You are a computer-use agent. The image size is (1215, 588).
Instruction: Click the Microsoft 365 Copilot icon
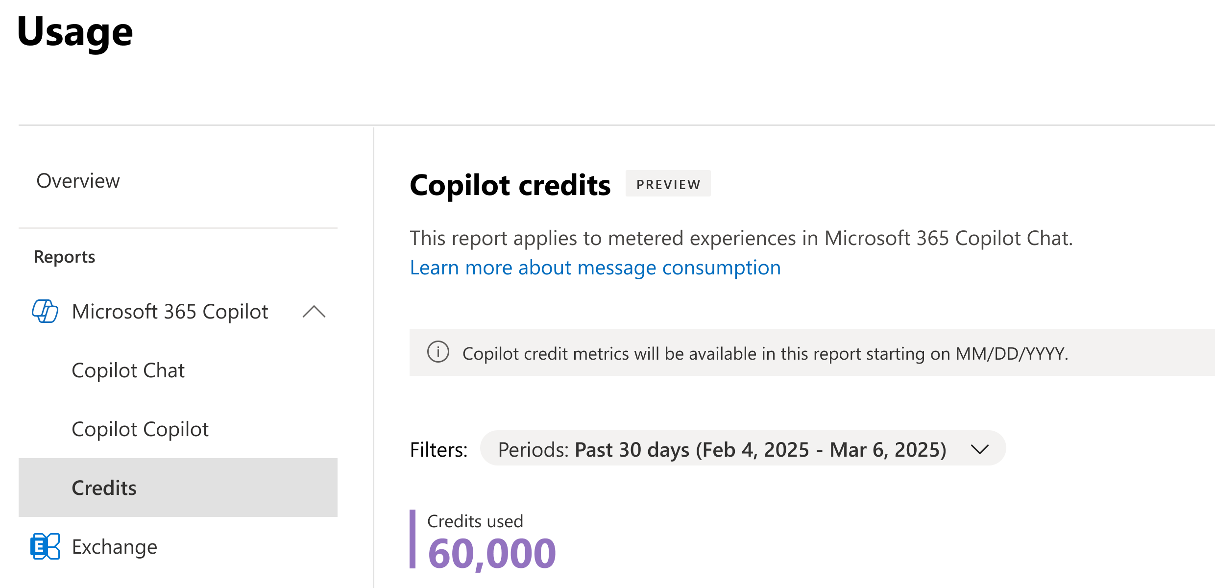click(x=45, y=312)
